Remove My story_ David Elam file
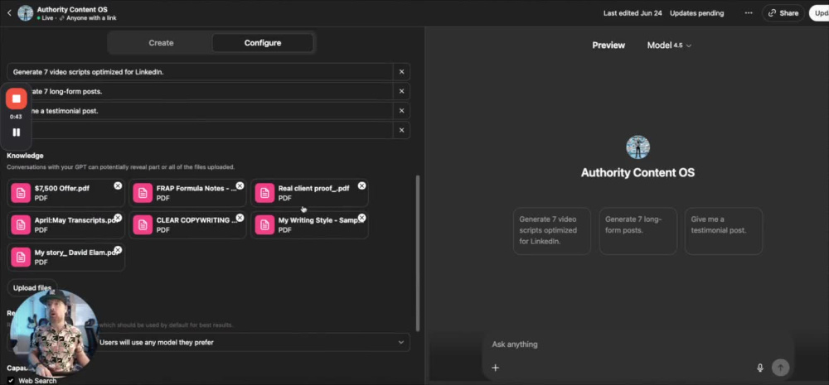The height and width of the screenshot is (385, 829). (x=118, y=250)
